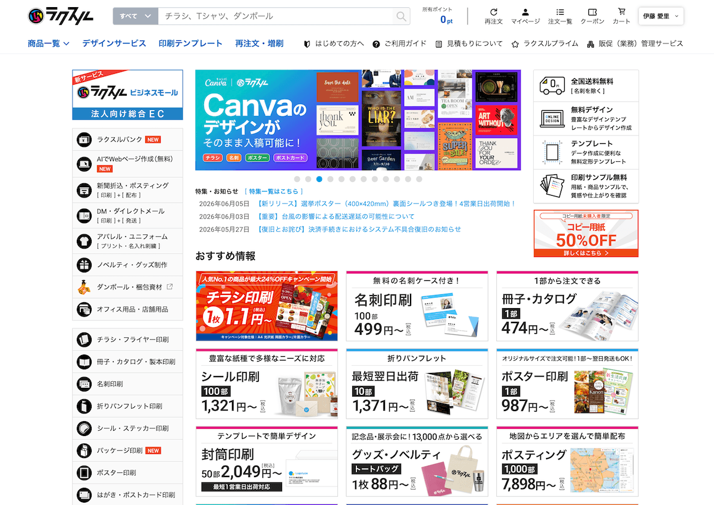This screenshot has width=714, height=505.
Task: Click the ノベルティ・グッズ制作 gift icon
Action: tap(84, 265)
